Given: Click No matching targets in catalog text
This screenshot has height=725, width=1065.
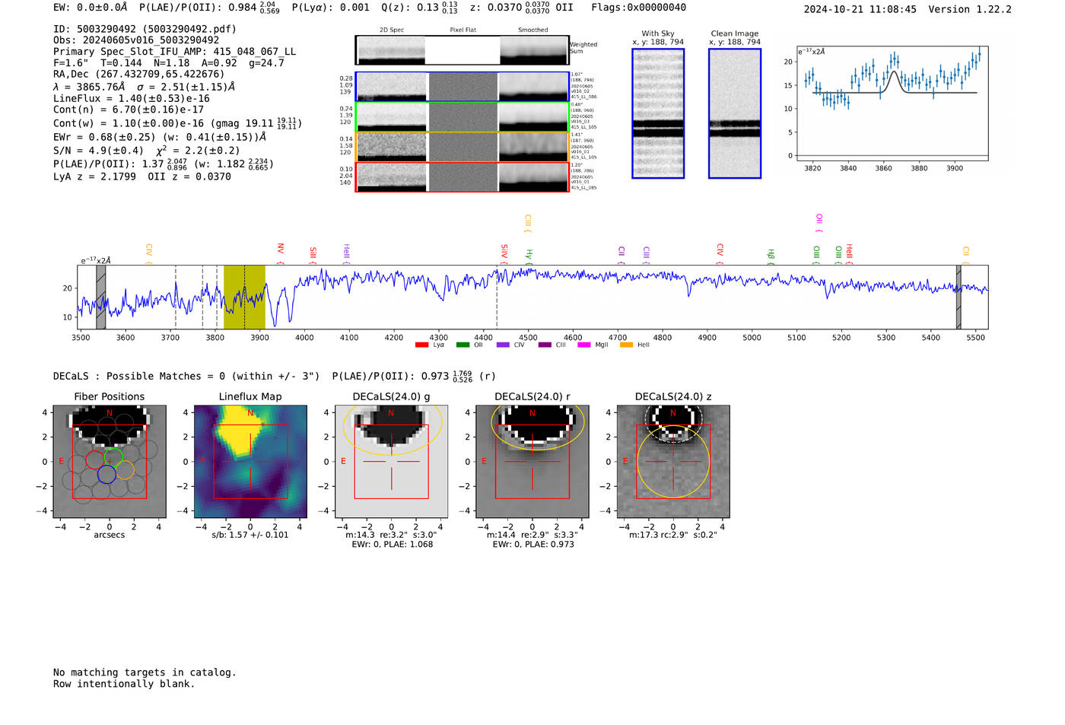Looking at the screenshot, I should pos(145,673).
